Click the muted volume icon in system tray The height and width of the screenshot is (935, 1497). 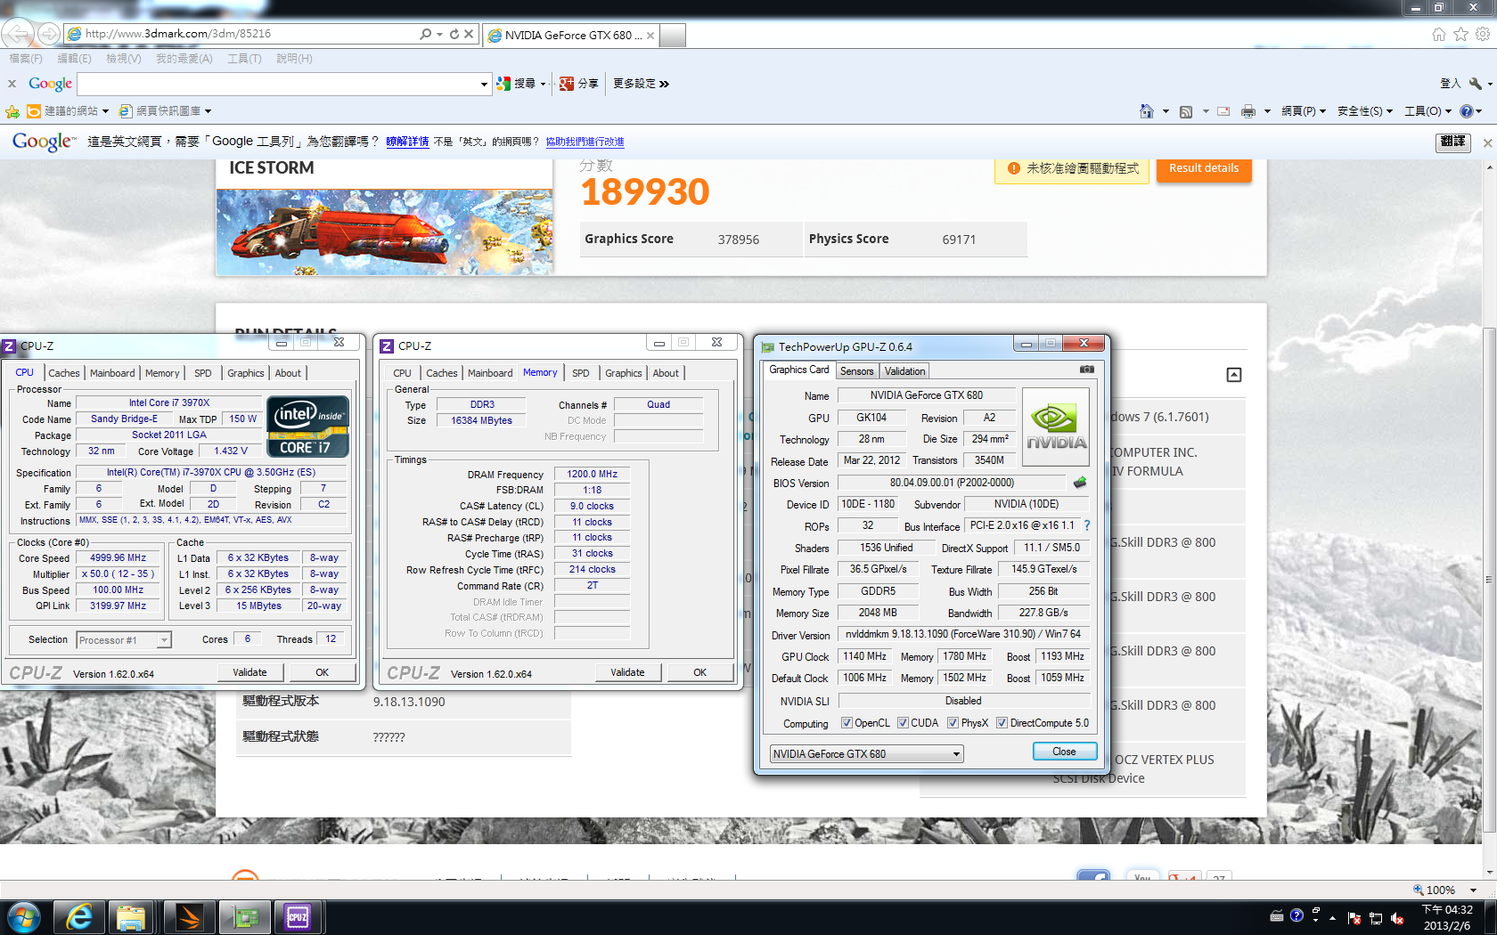tap(1397, 918)
